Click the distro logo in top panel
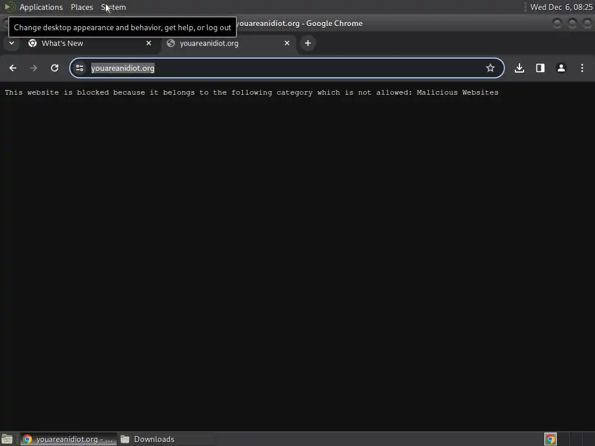 [10, 7]
